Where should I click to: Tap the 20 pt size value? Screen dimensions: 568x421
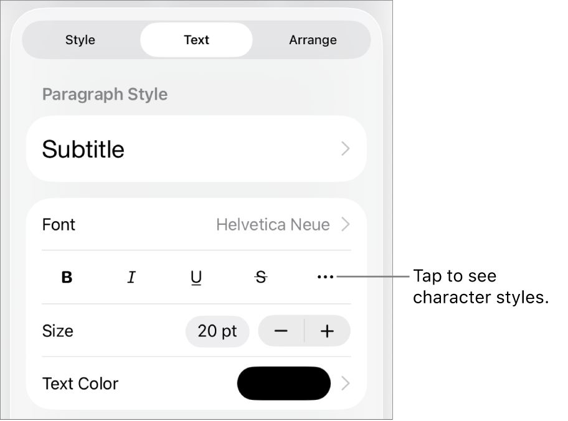point(217,331)
